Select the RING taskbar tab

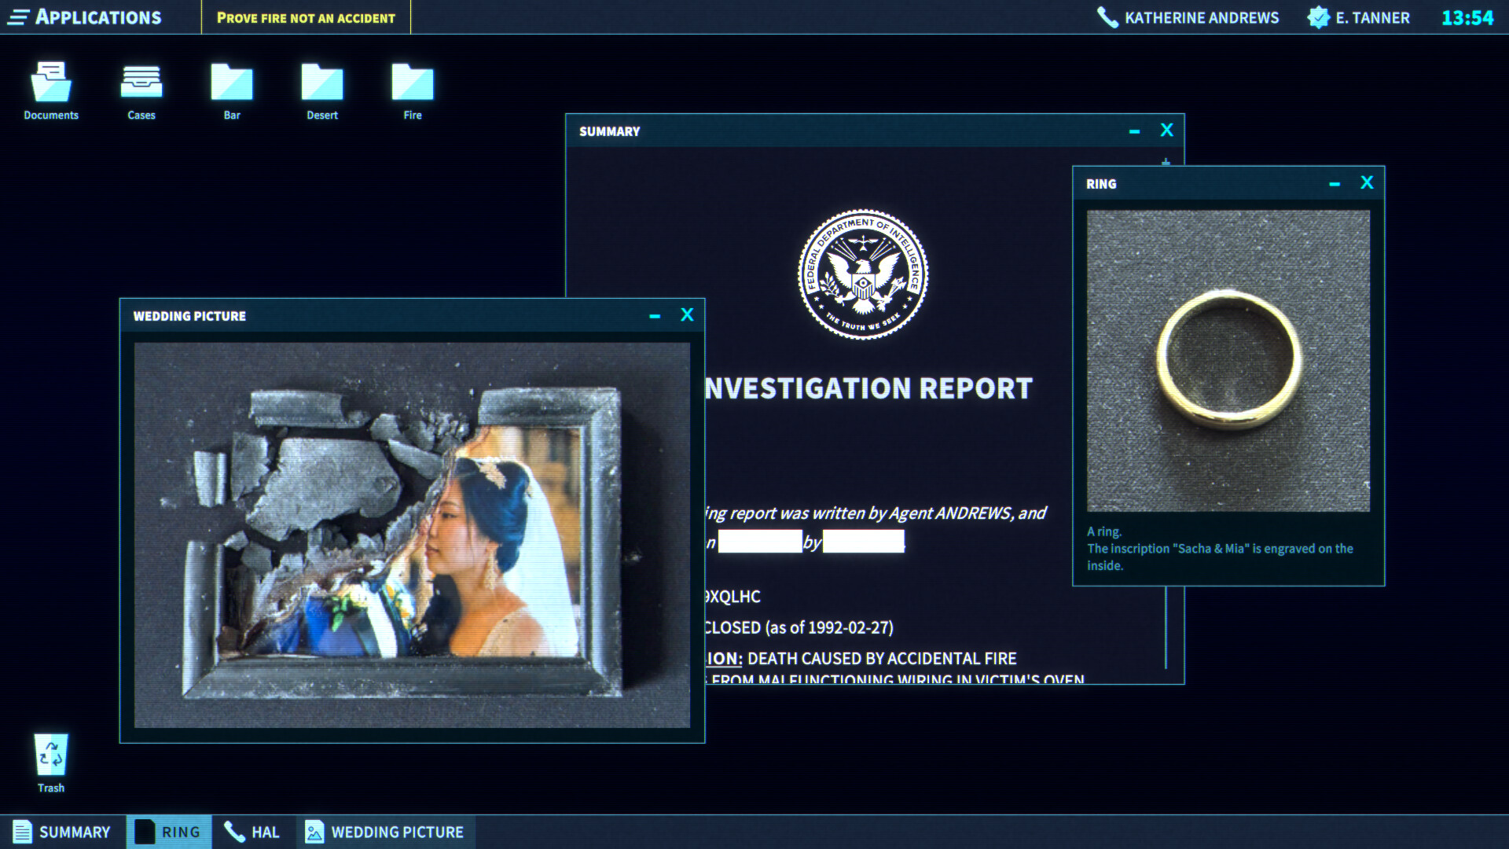167,831
